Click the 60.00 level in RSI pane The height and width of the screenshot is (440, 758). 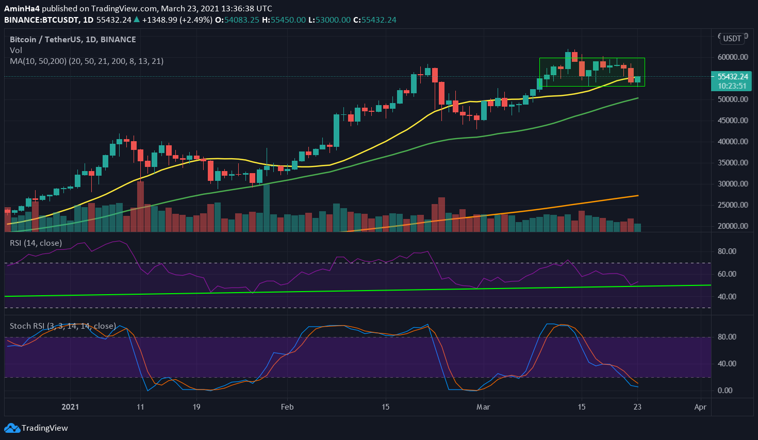(727, 274)
